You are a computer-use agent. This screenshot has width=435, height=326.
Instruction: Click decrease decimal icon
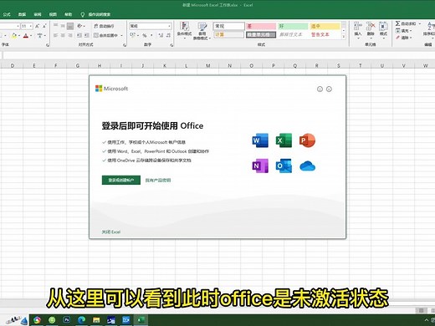point(168,35)
